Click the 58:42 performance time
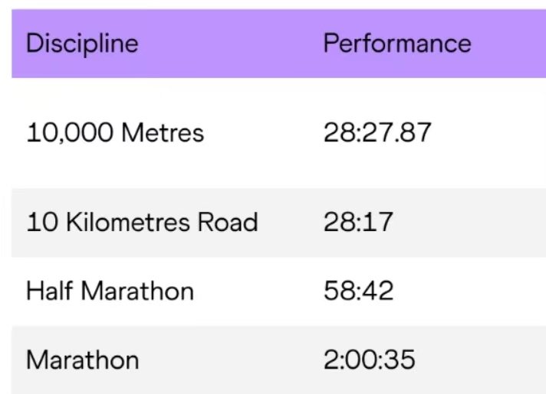 (359, 291)
